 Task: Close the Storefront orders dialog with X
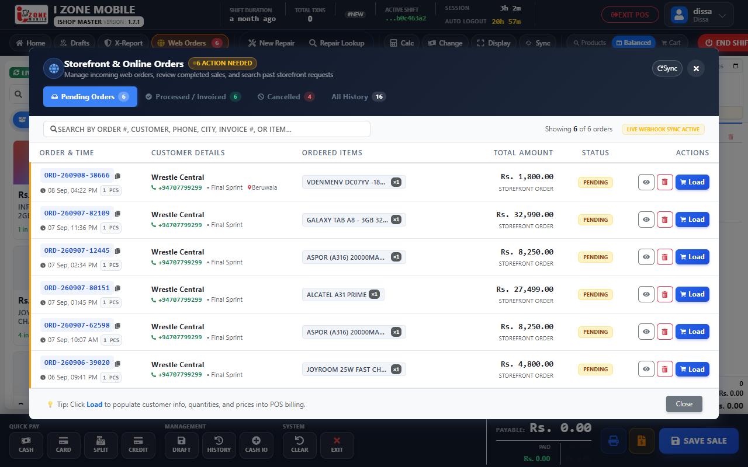(696, 68)
